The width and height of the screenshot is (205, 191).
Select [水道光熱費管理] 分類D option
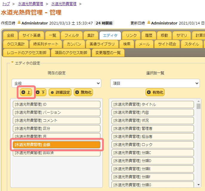point(152,161)
